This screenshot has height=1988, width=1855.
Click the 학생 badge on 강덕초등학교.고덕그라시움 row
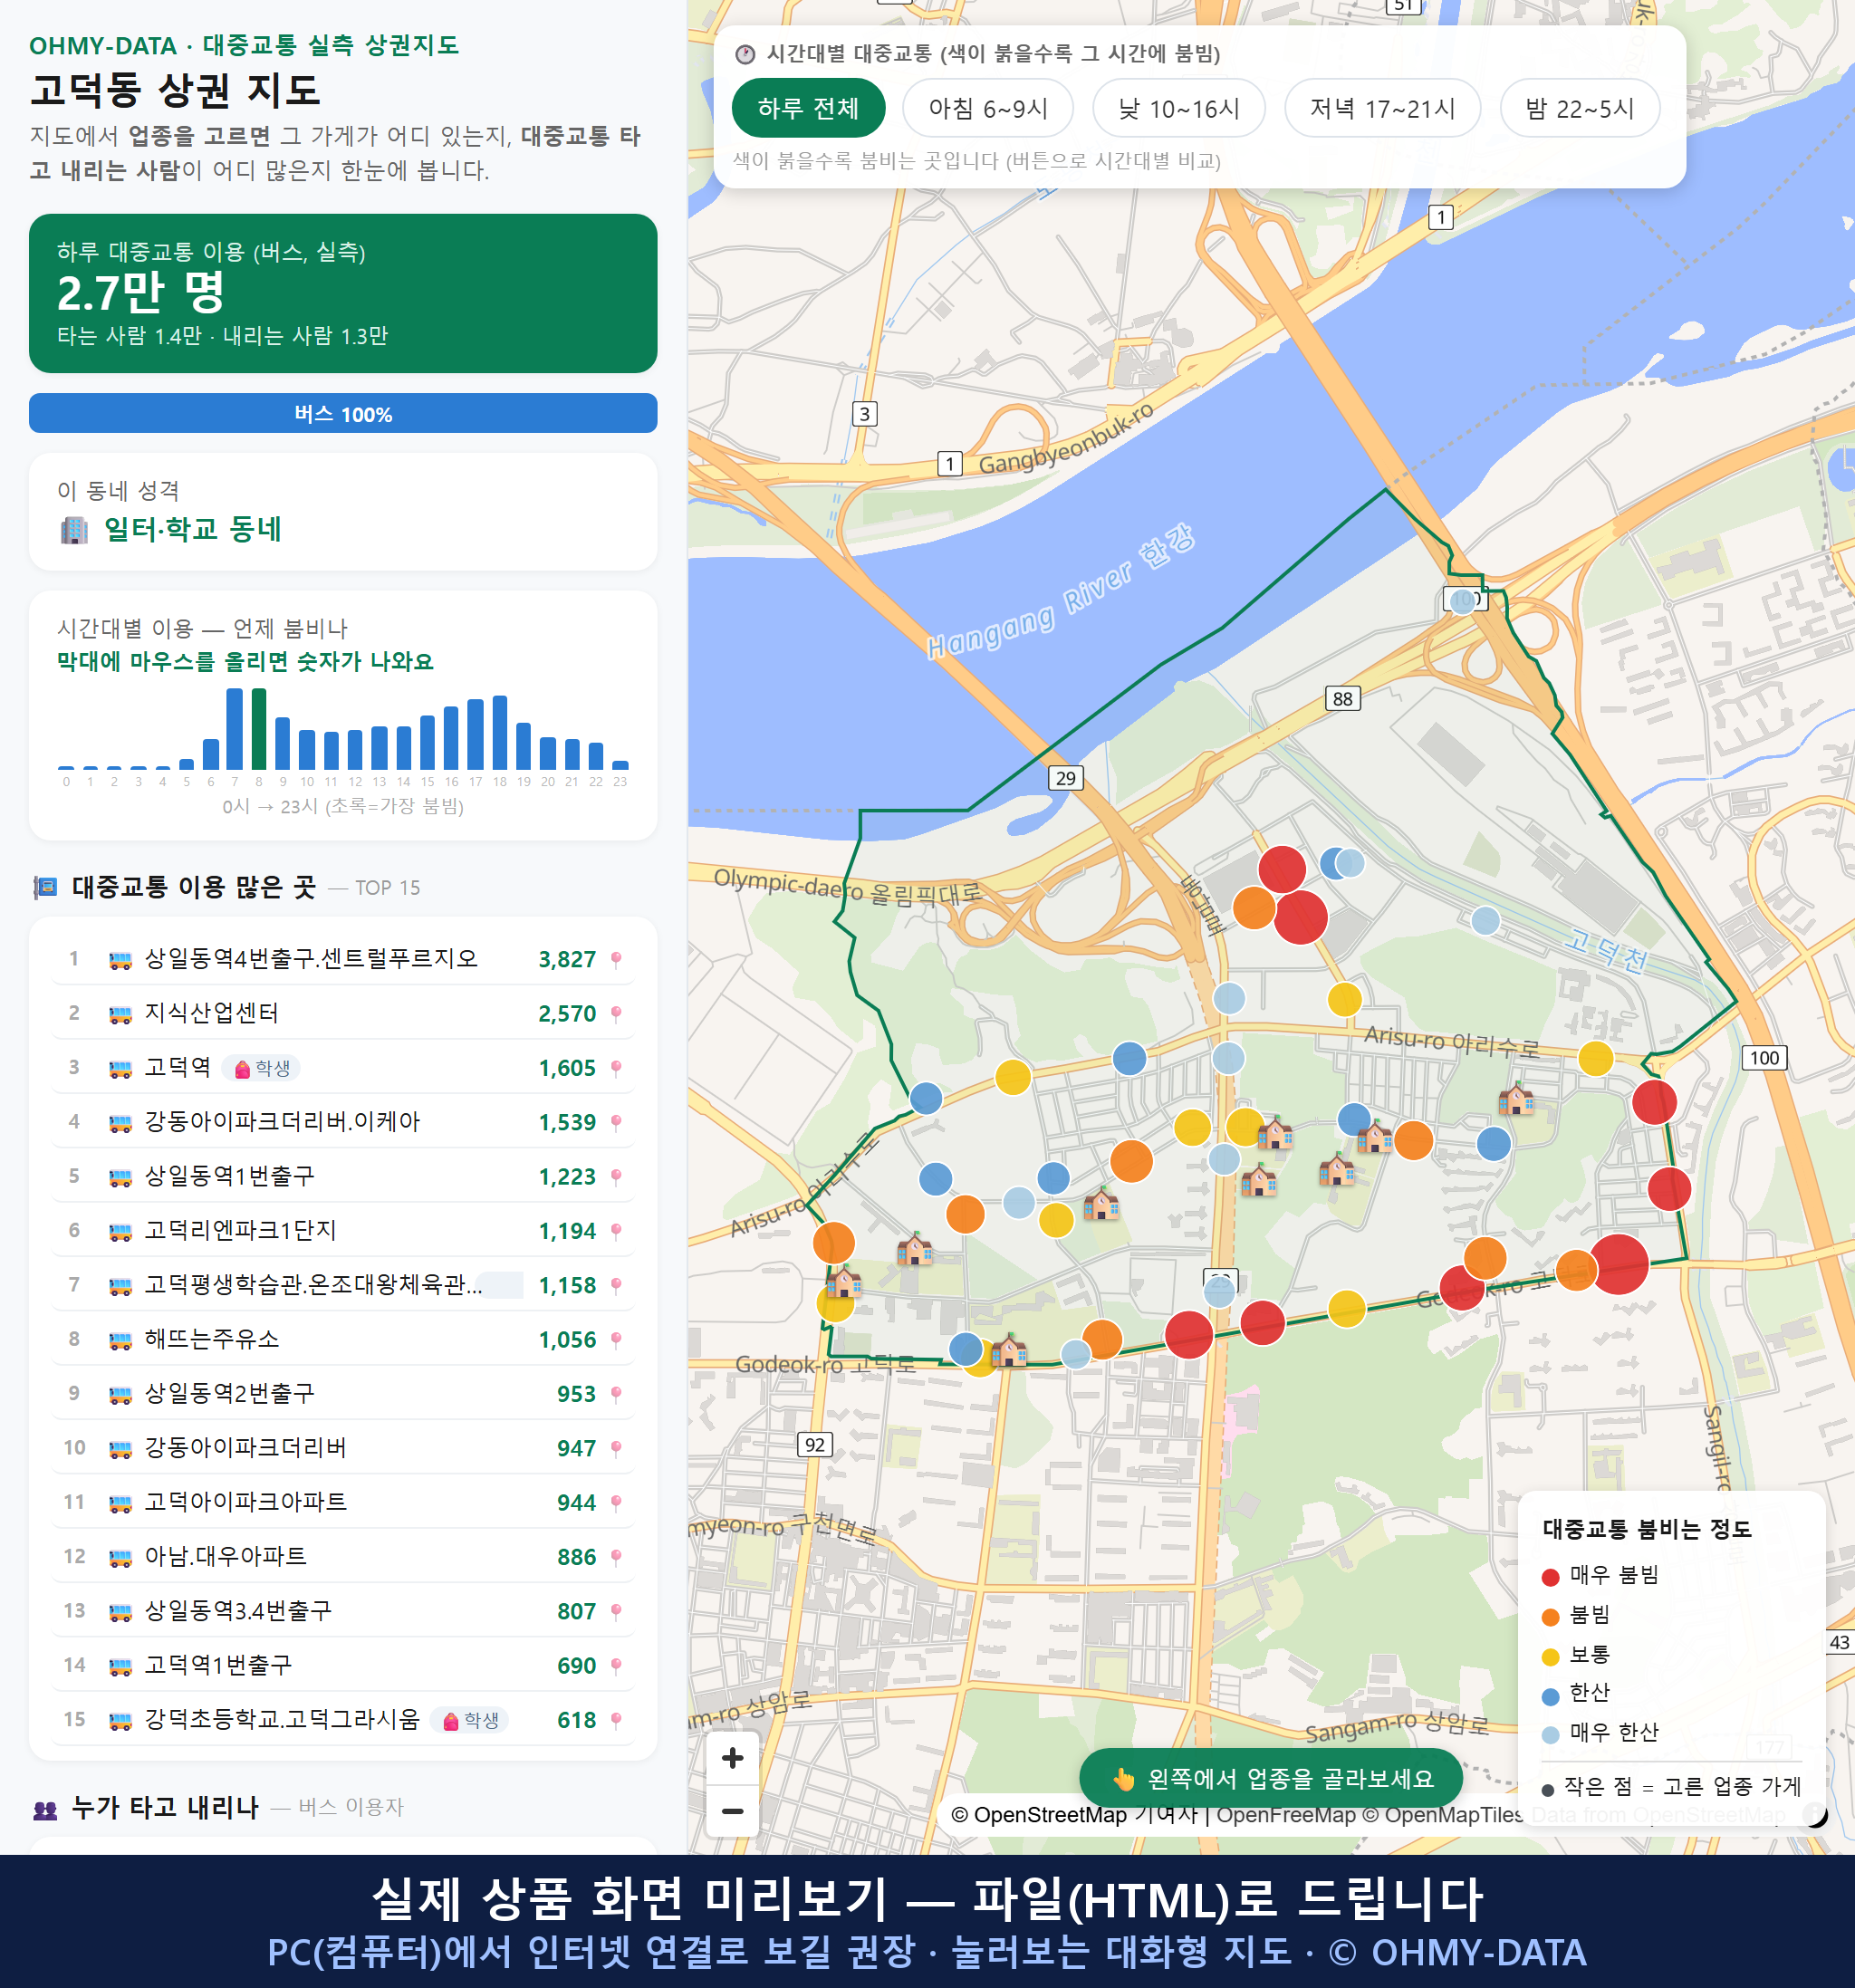click(x=470, y=1720)
